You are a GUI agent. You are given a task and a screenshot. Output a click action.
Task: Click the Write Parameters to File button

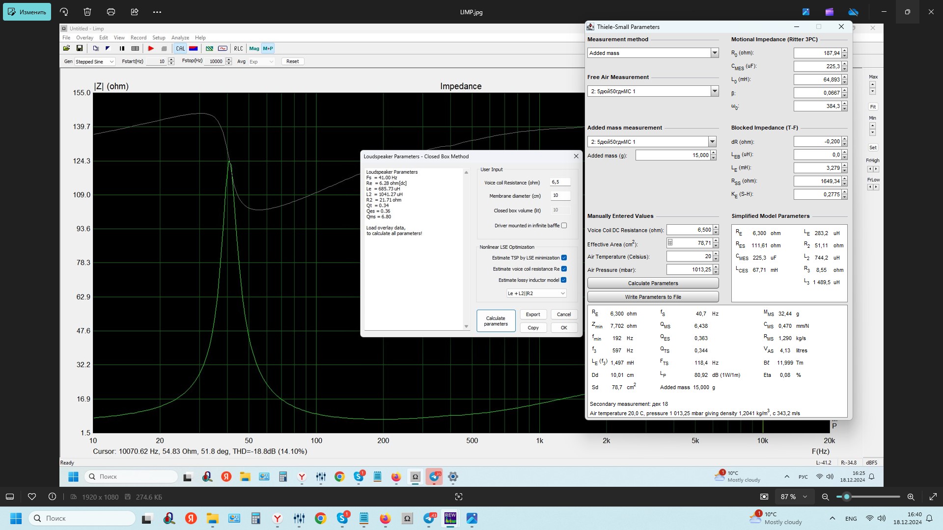652,296
